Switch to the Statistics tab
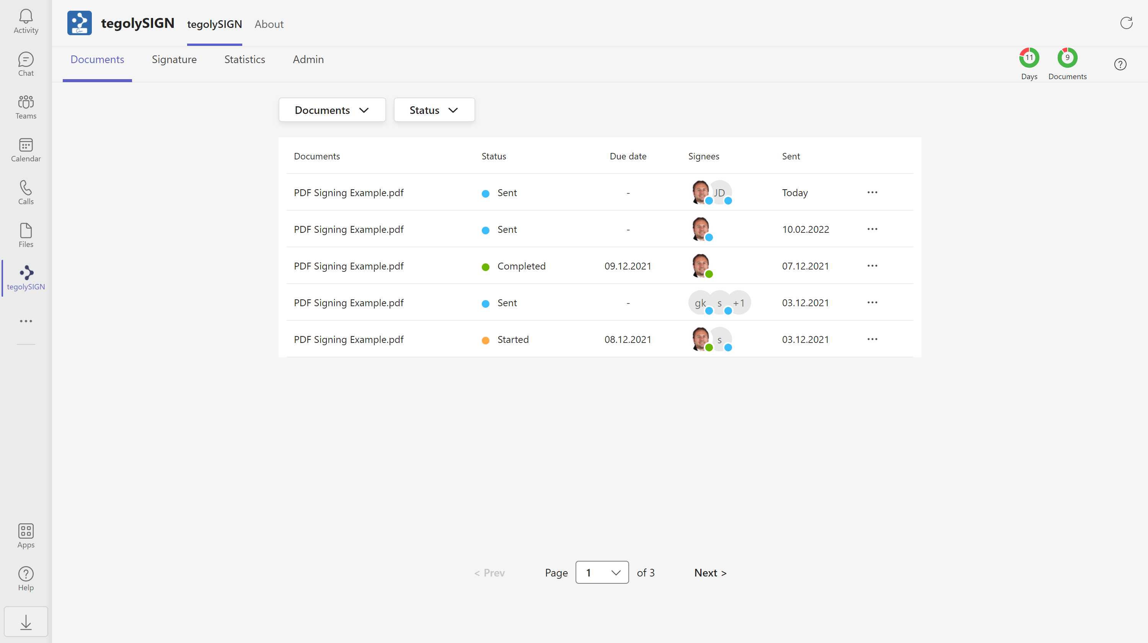The image size is (1148, 643). (245, 59)
